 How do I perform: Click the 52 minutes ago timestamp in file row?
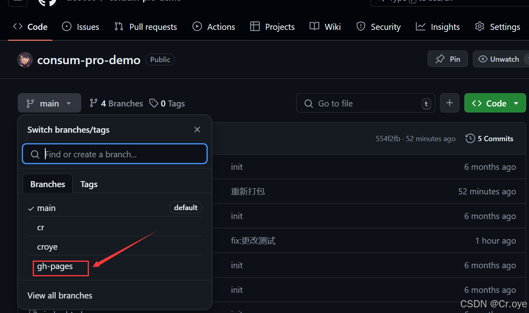tap(487, 191)
